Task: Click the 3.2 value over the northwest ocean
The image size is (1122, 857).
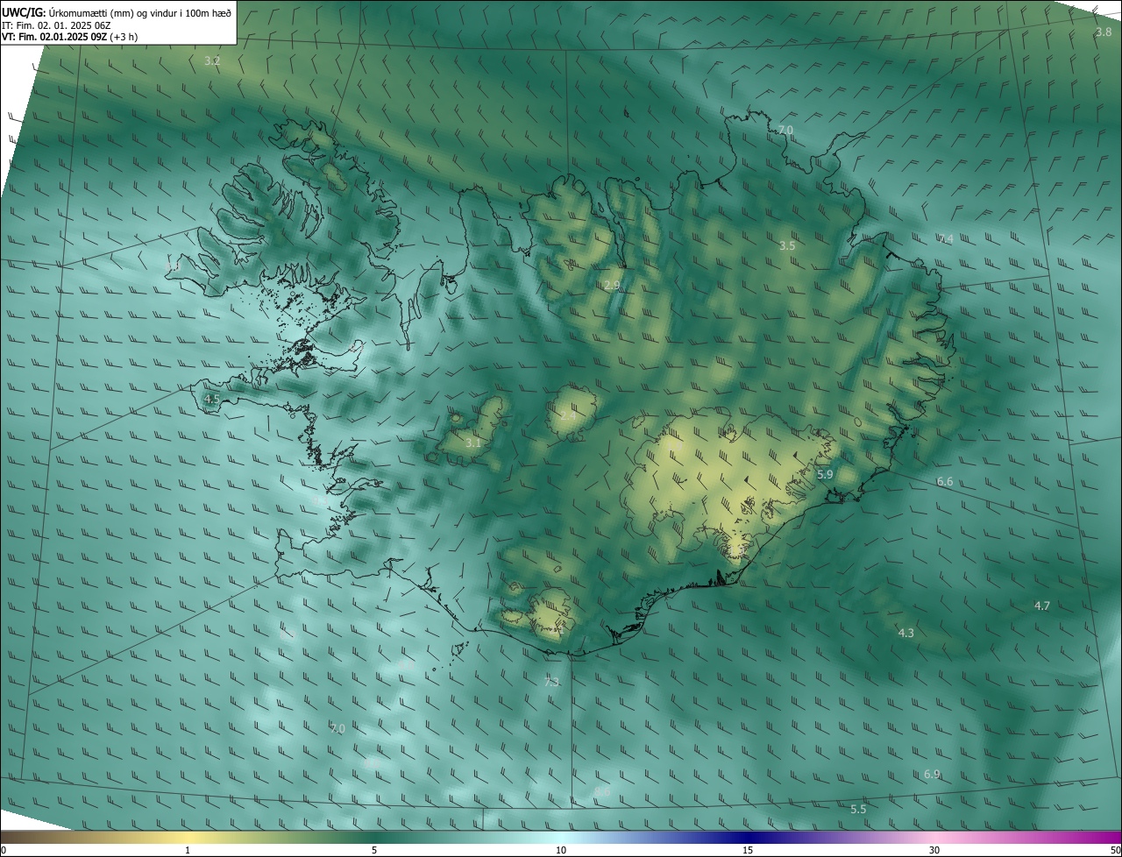Action: click(212, 60)
